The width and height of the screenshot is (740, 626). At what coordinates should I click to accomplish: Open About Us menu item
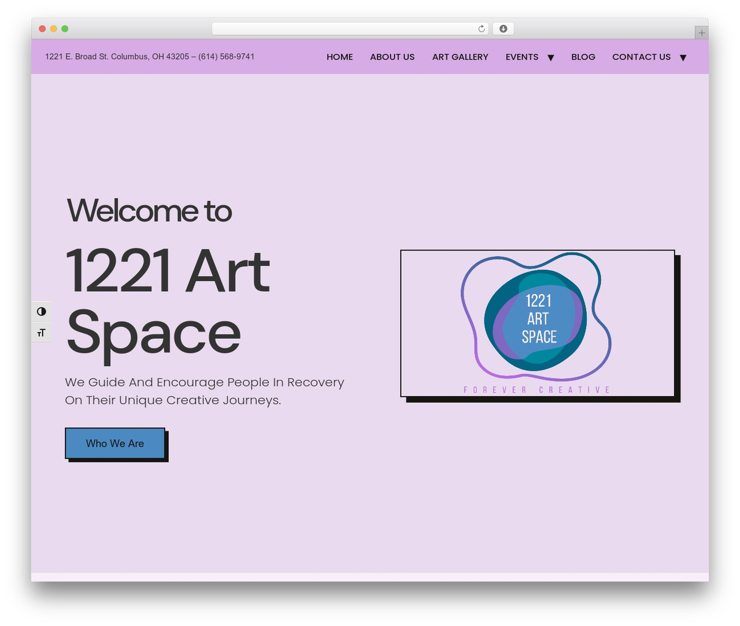[x=392, y=57]
